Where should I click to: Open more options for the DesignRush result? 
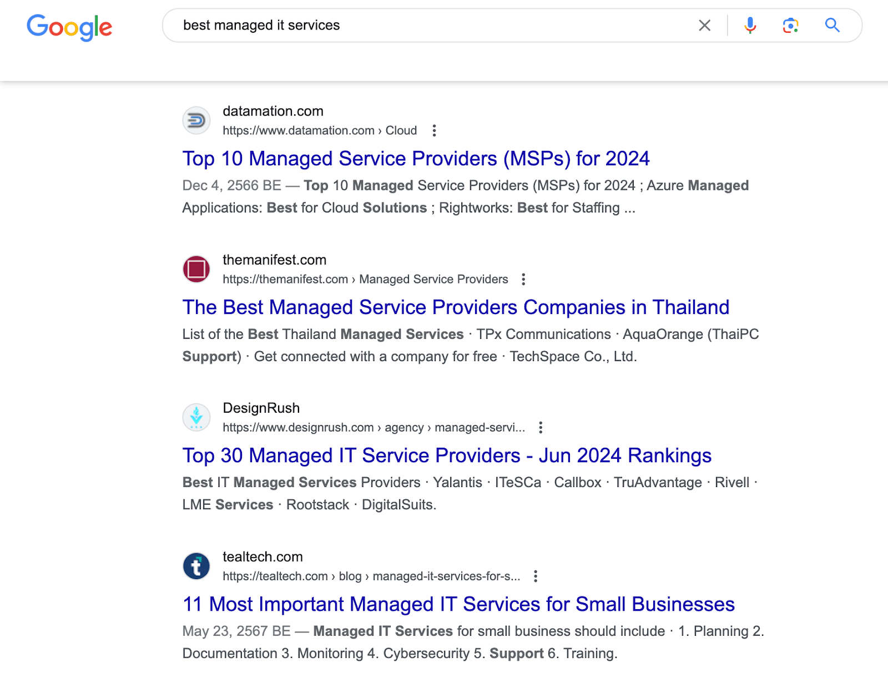540,427
